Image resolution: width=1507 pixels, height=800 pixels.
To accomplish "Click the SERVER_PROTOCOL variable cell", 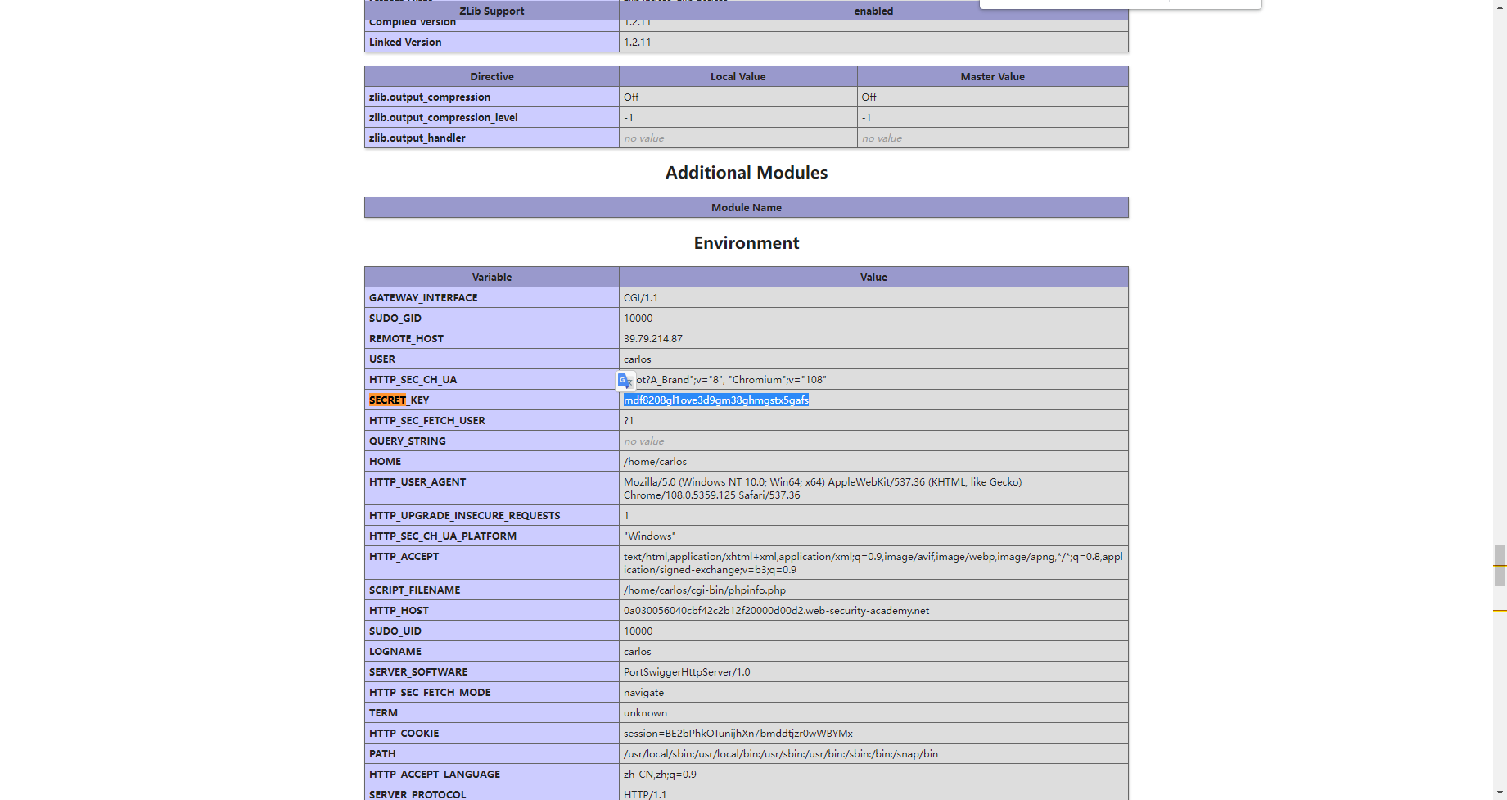I will 492,793.
